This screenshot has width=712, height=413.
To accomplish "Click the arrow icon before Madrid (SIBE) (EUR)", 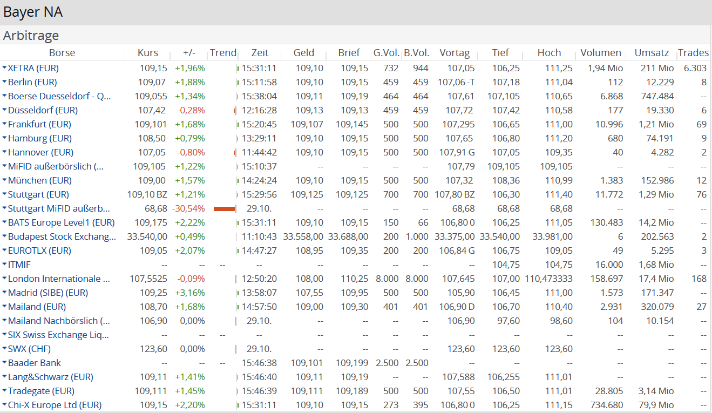I will (x=4, y=293).
